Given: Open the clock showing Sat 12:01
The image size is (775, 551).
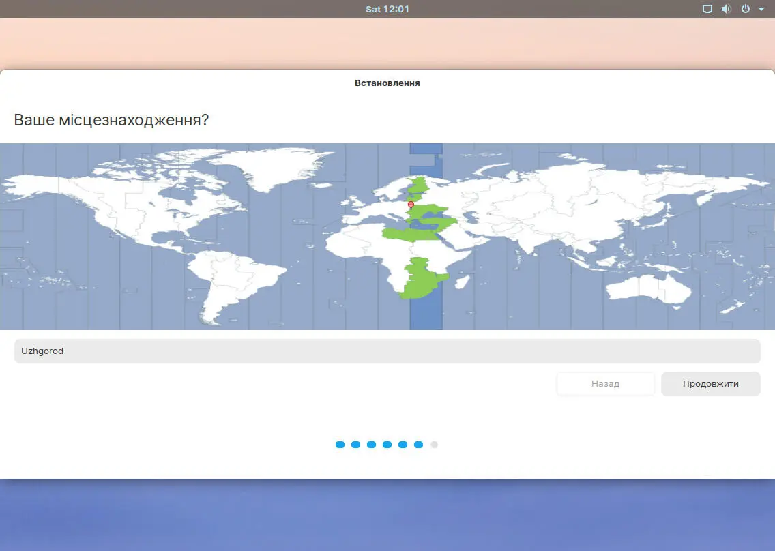Looking at the screenshot, I should point(387,9).
